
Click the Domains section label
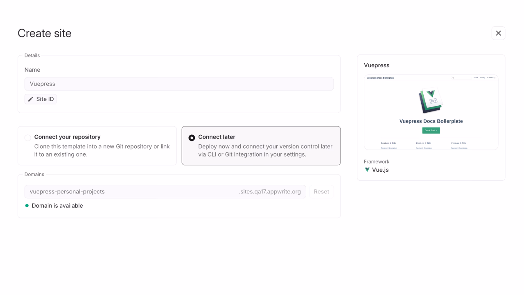(34, 174)
